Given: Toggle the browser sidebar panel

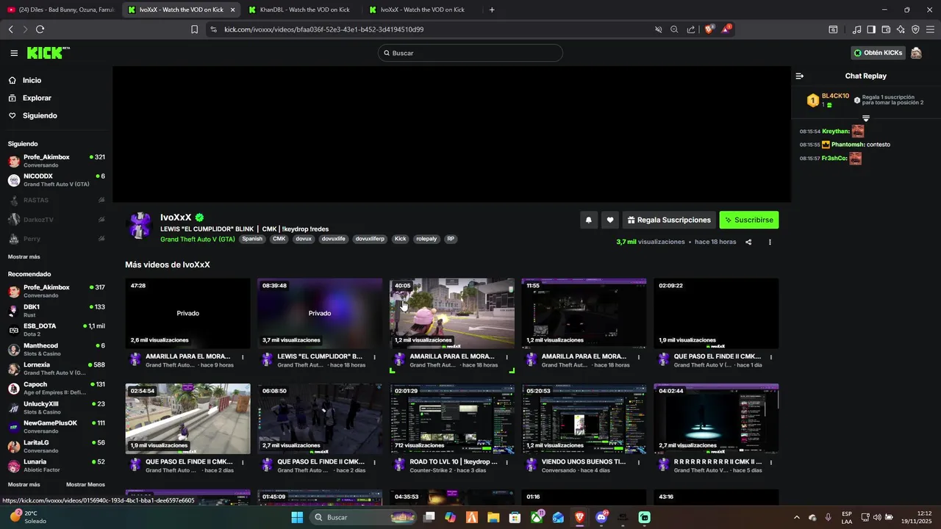Looking at the screenshot, I should [871, 29].
